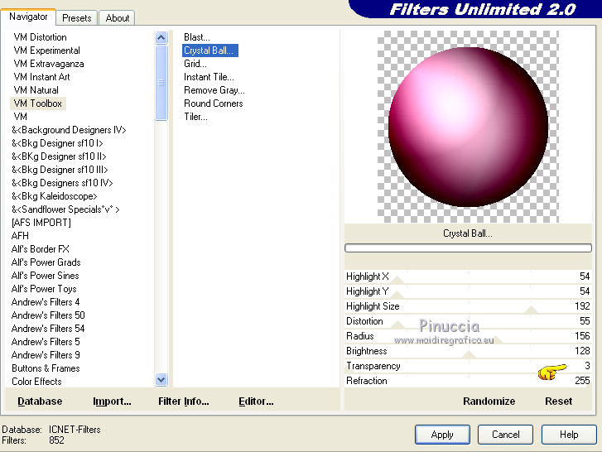
Task: Select Alf's Power Sines category
Action: click(x=46, y=276)
